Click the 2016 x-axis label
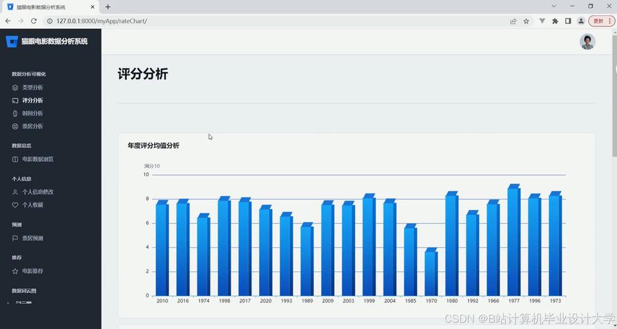The width and height of the screenshot is (617, 329). (x=183, y=301)
